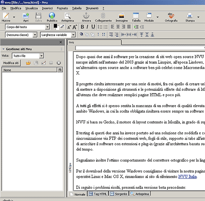Toggle underline formatting
Viewport: 205px width, 201px height.
coord(93,27)
